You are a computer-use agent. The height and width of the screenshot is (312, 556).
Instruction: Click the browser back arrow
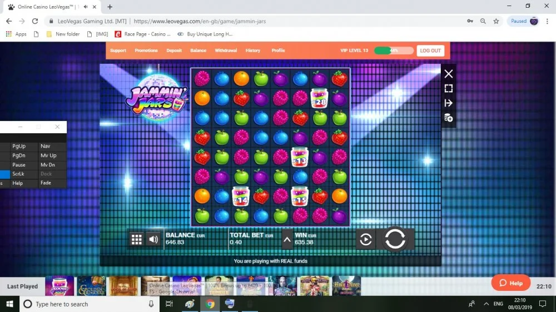pos(9,21)
